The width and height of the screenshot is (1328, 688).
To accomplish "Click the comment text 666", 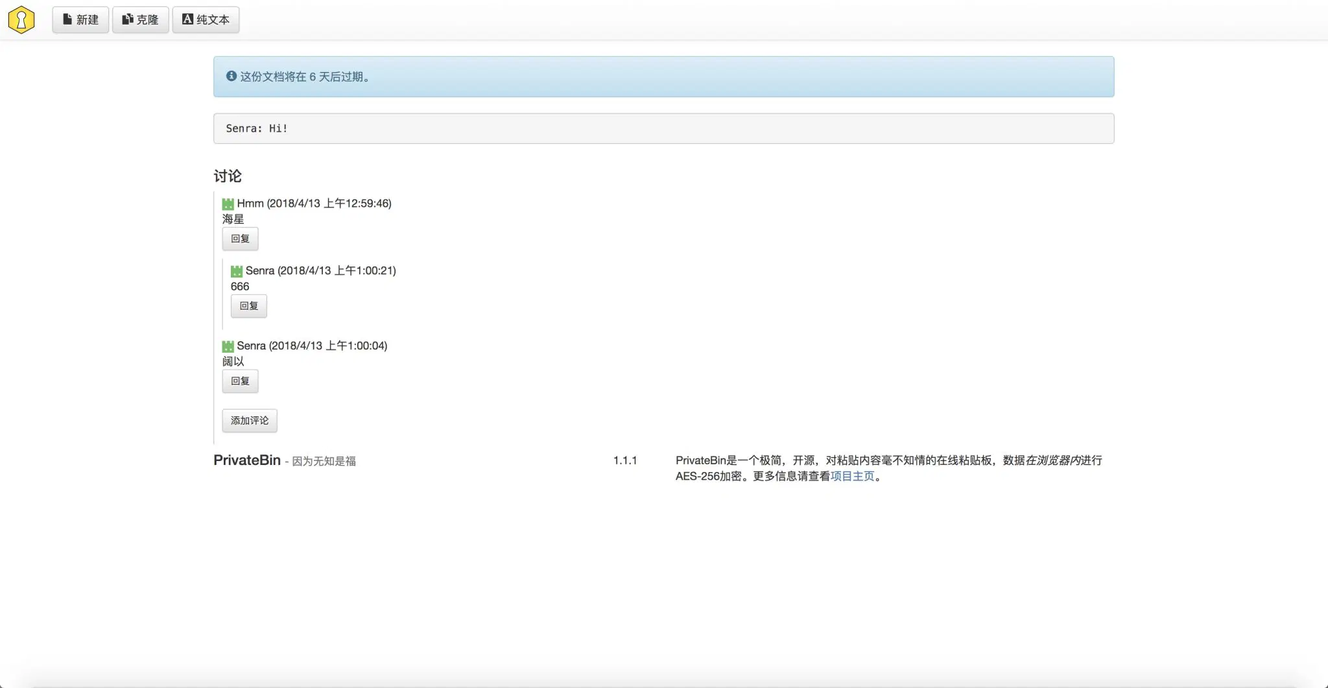I will [x=240, y=286].
